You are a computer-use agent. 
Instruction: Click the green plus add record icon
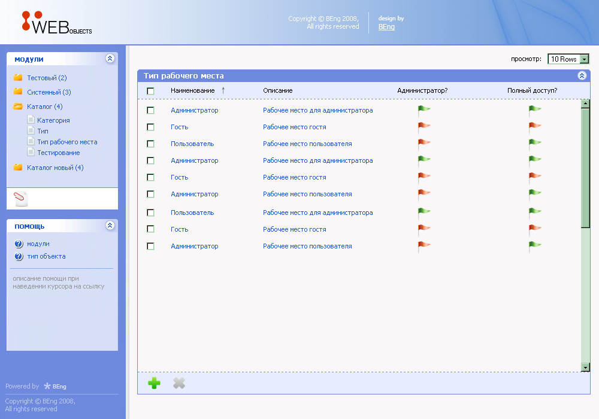coord(154,383)
